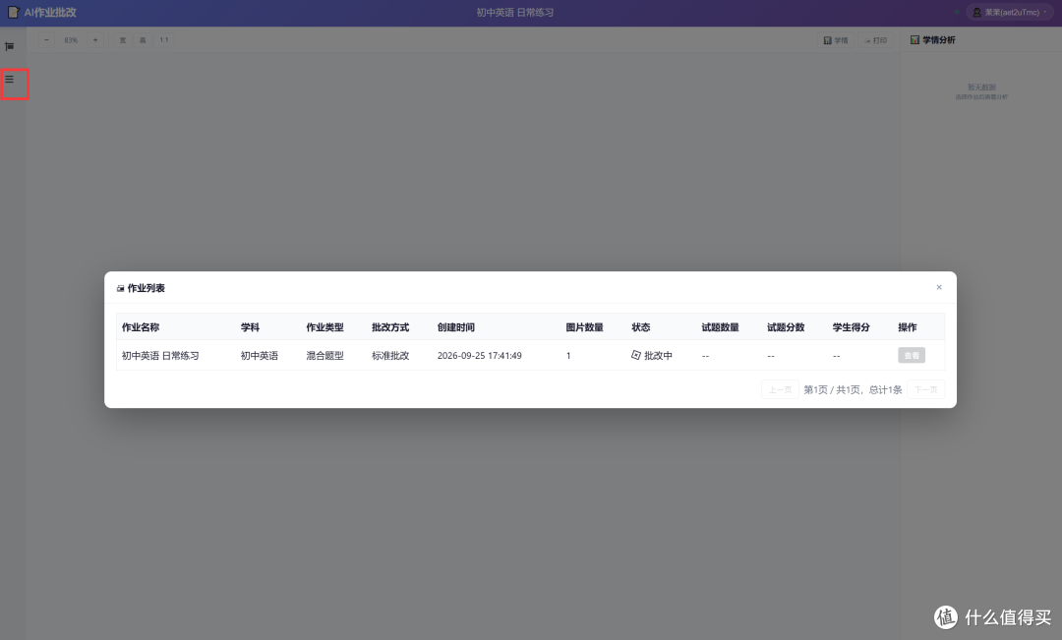Click the 试题分数 column header
The width and height of the screenshot is (1062, 640).
click(x=786, y=327)
